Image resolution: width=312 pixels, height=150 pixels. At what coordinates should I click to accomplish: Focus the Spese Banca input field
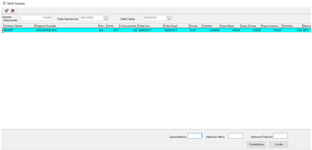tap(195, 136)
